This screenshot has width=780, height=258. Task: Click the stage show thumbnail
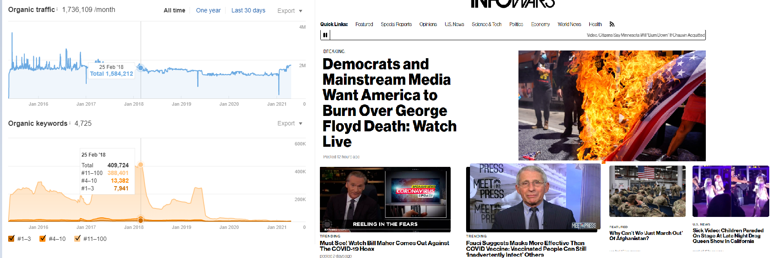pyautogui.click(x=731, y=191)
